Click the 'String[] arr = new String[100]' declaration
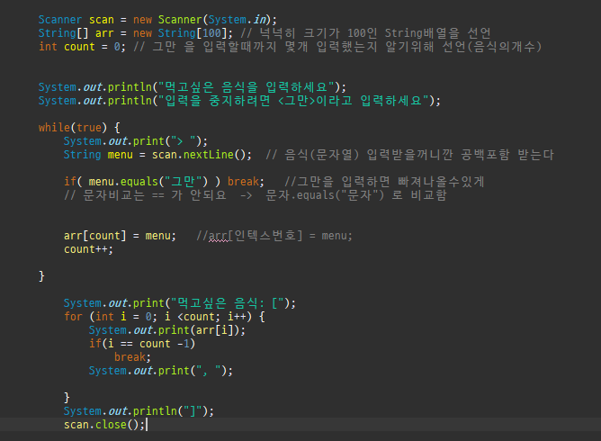601x441 pixels. (135, 33)
